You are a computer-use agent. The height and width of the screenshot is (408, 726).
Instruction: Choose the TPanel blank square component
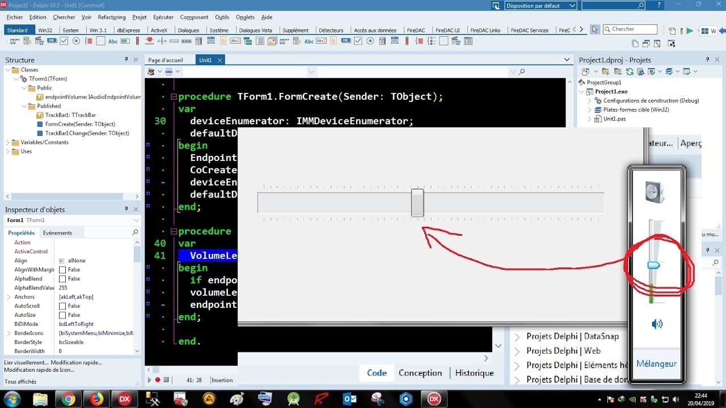pos(100,41)
